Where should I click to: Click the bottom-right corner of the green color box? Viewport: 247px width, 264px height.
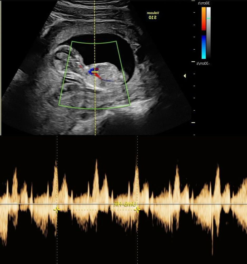[x=129, y=105]
